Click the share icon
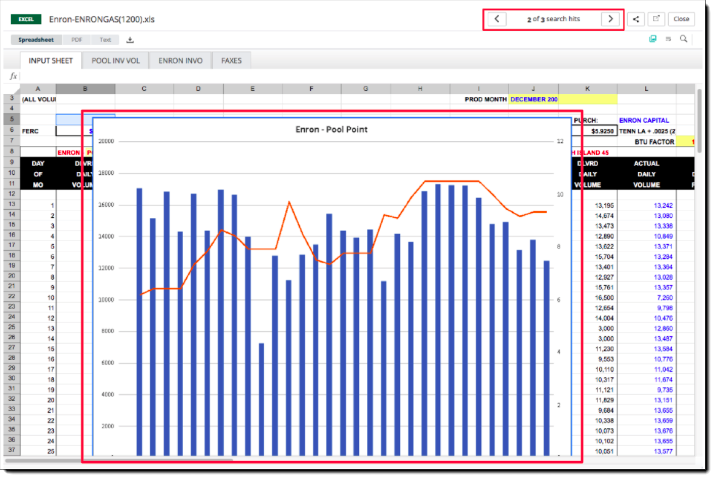This screenshot has height=484, width=720. pyautogui.click(x=636, y=19)
